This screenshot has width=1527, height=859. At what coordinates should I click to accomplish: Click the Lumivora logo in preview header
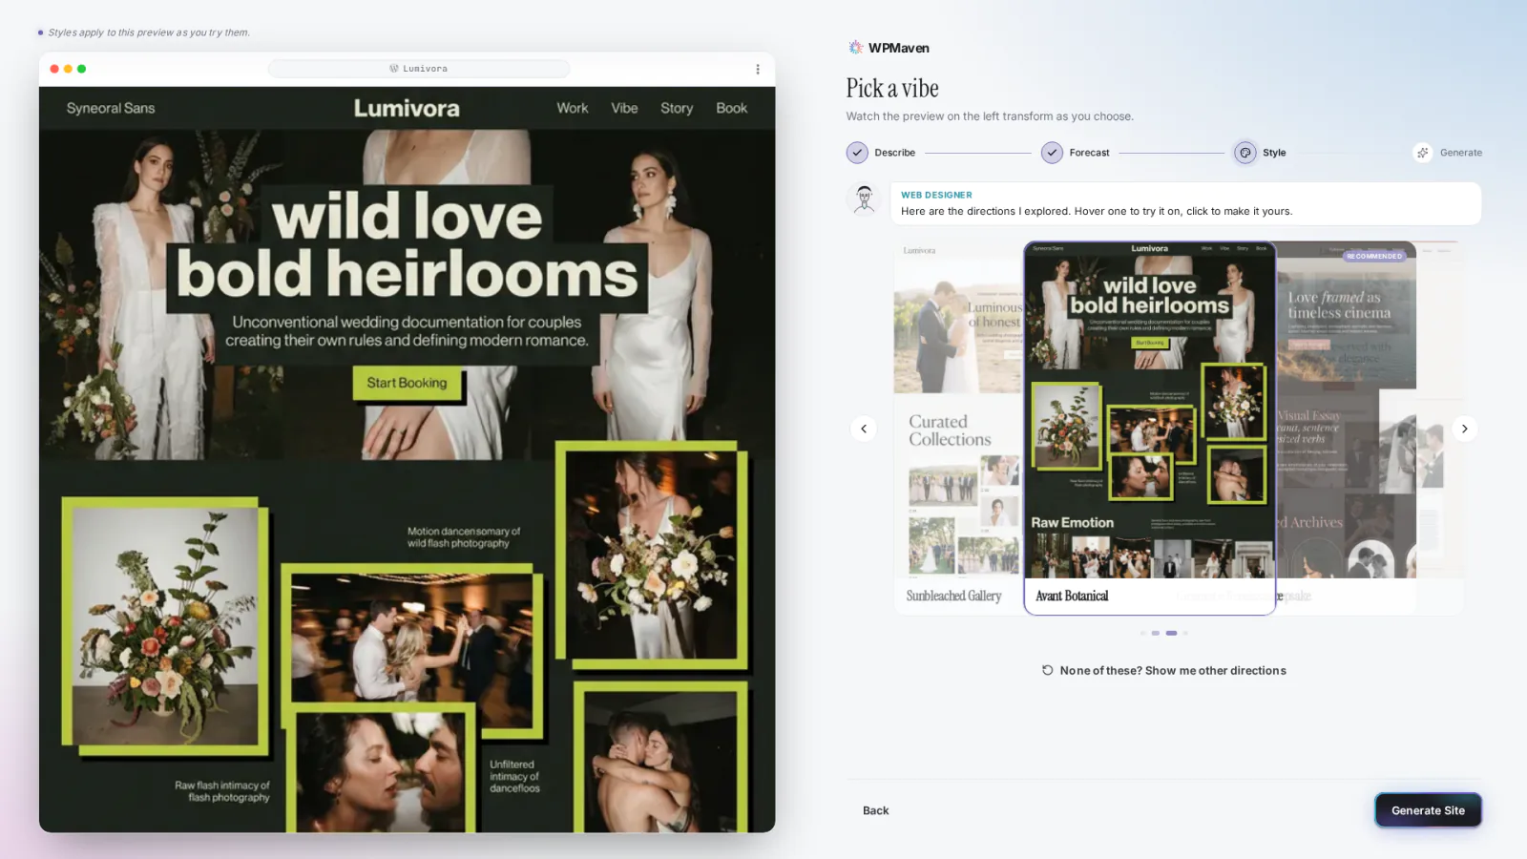pyautogui.click(x=407, y=108)
